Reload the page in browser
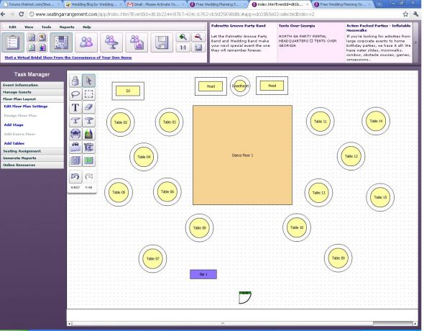424x331 pixels. click(22, 14)
